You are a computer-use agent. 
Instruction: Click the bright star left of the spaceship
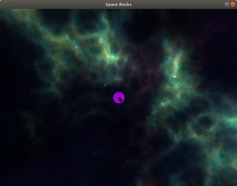[105, 84]
